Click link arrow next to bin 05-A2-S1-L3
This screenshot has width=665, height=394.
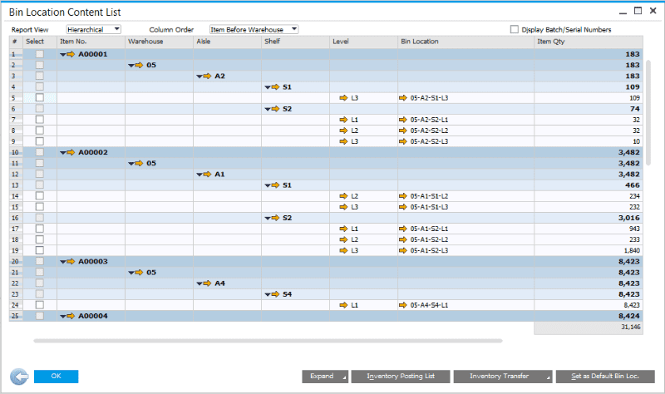coord(403,97)
